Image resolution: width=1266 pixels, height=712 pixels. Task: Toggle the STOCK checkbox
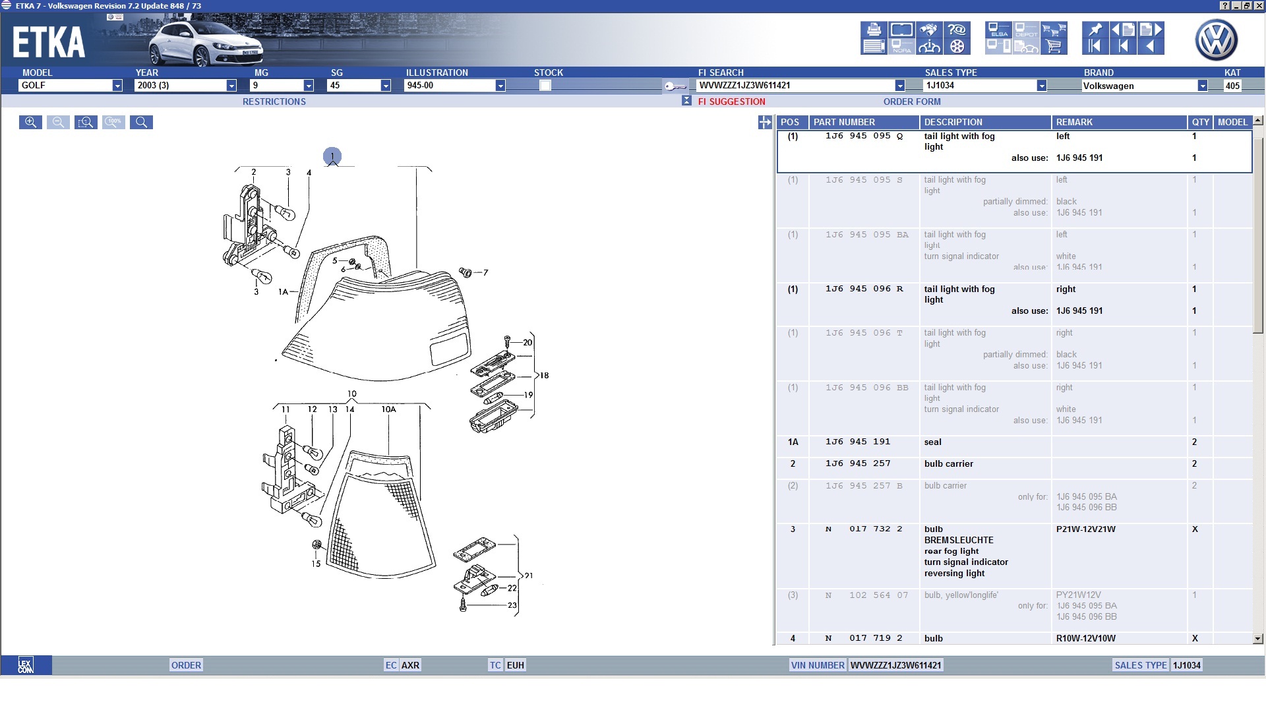click(x=545, y=85)
